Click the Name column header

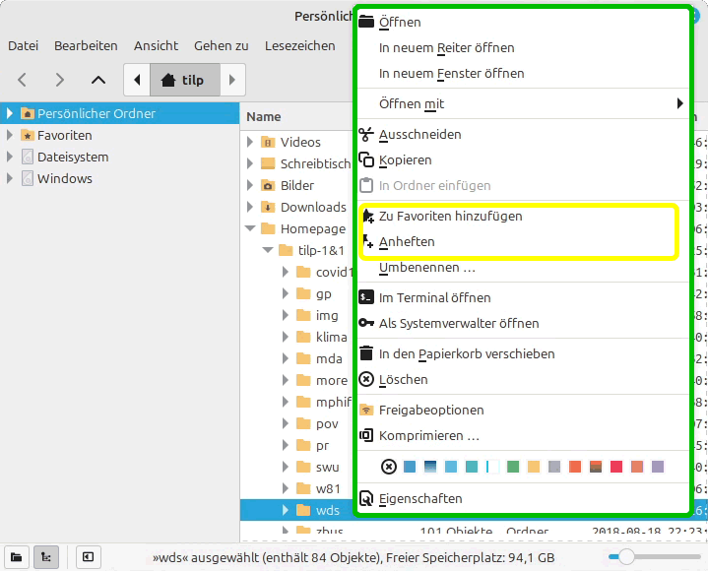point(264,117)
